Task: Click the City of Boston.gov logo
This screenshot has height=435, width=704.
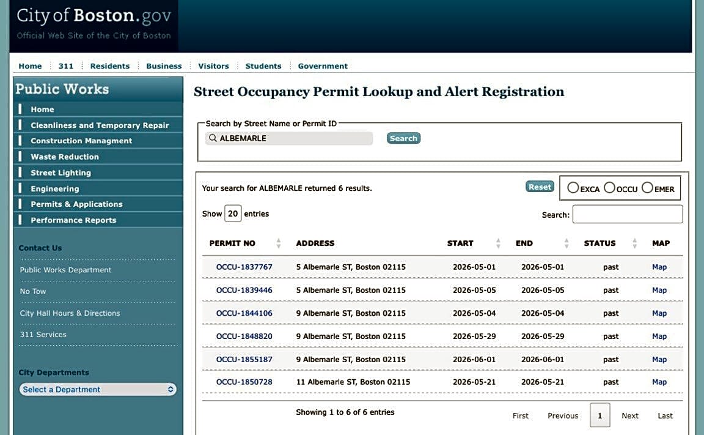Action: (94, 24)
